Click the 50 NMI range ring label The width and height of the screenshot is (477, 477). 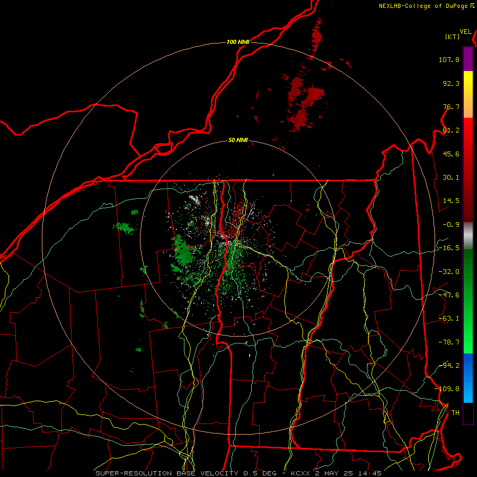238,140
